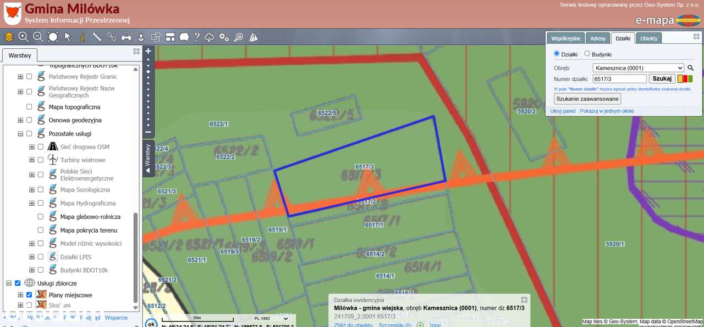Image resolution: width=704 pixels, height=327 pixels.
Task: Click the full extent view tool
Action: (53, 37)
